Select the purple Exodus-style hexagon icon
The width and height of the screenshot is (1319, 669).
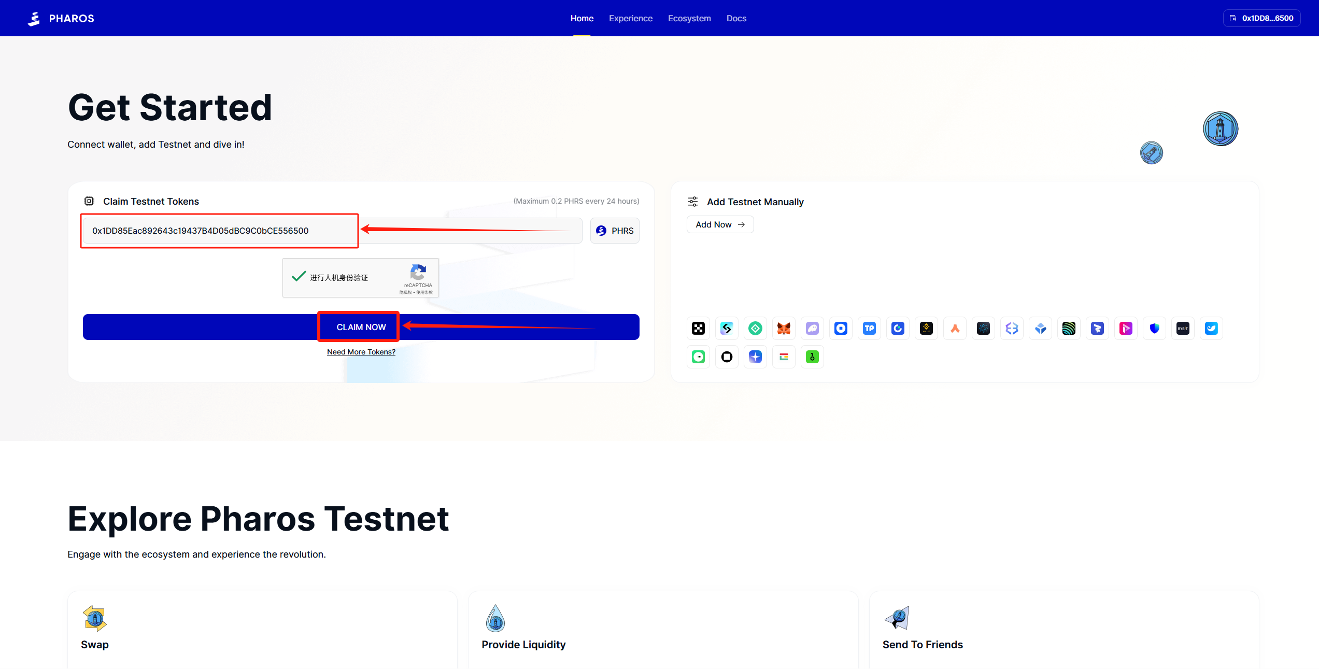(x=1012, y=328)
